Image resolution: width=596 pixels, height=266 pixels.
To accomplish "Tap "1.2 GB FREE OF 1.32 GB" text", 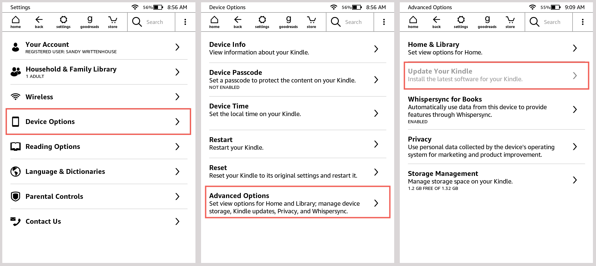I will tap(433, 188).
